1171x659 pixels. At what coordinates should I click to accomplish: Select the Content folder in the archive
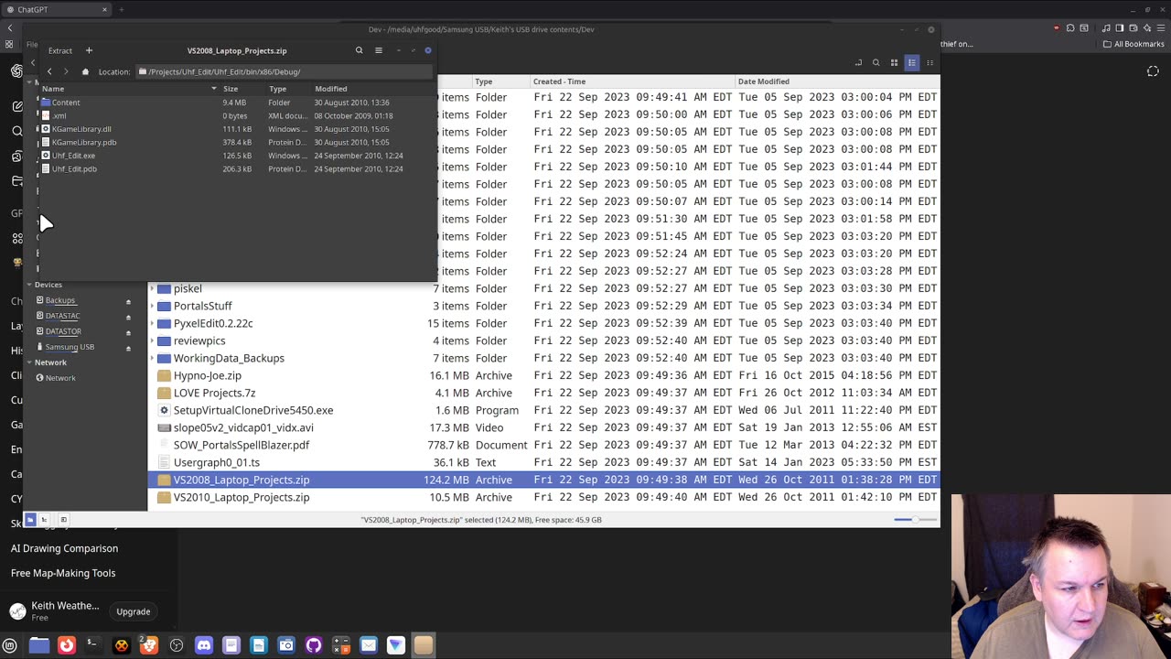66,103
